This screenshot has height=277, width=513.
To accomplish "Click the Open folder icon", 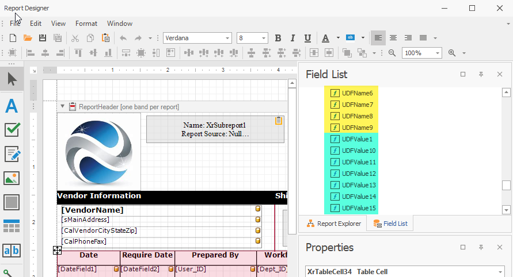I will tap(27, 38).
